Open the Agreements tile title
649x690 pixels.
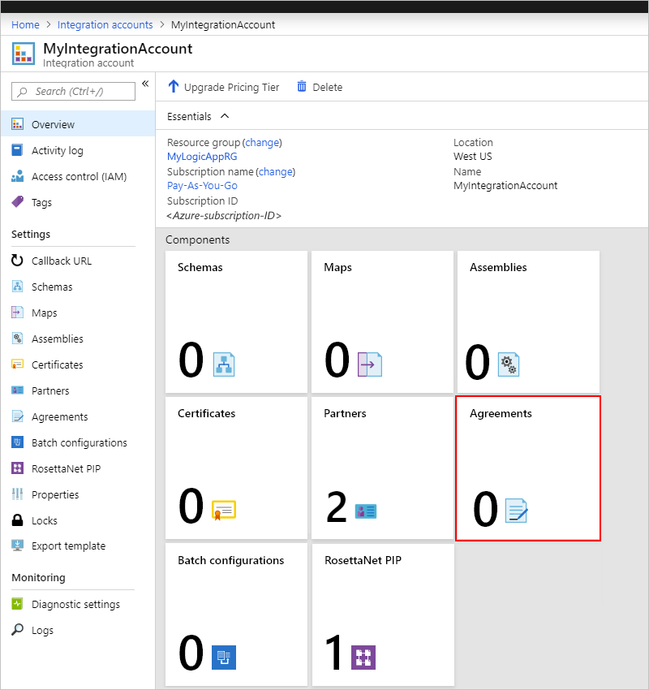[501, 413]
